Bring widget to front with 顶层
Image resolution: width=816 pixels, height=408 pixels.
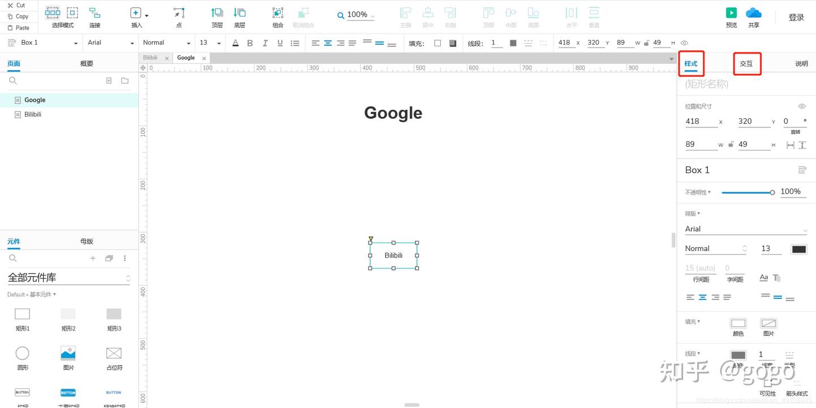tap(217, 17)
